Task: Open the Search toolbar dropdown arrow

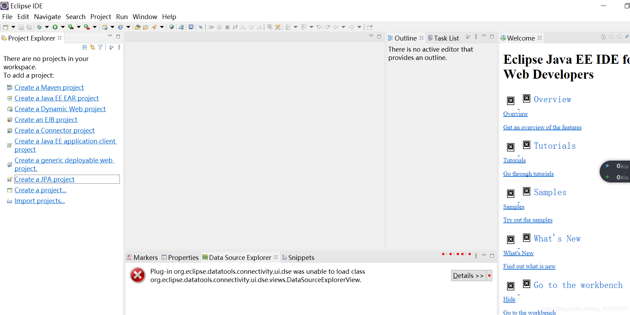Action: coord(162,27)
